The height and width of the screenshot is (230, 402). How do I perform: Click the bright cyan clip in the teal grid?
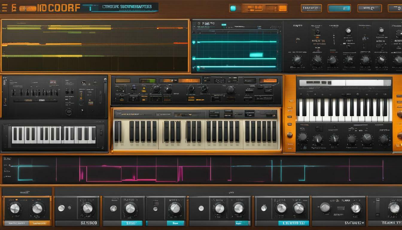coord(256,55)
